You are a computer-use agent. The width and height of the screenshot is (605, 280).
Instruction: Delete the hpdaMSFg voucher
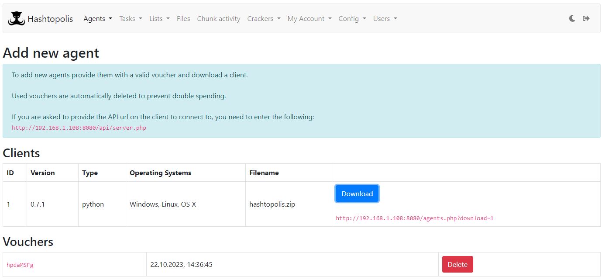457,264
